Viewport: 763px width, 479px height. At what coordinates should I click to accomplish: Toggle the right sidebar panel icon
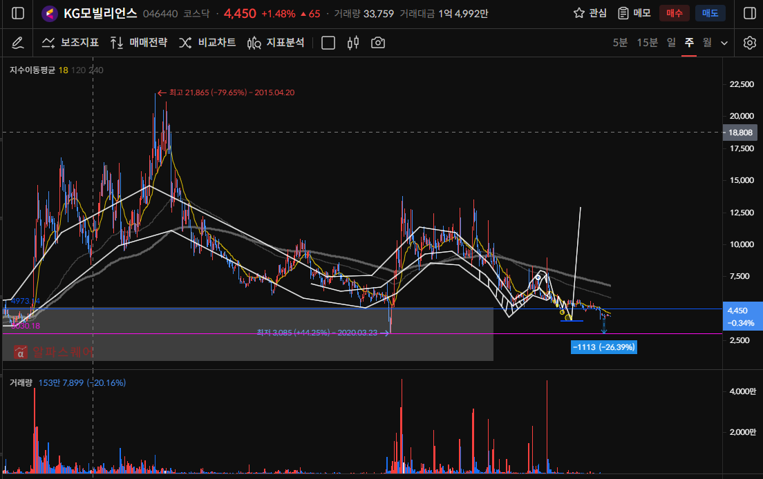[x=750, y=13]
